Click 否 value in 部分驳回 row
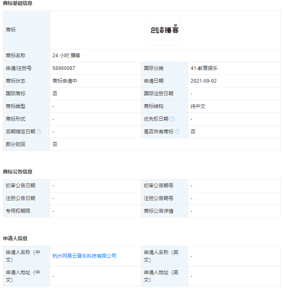 (55, 144)
